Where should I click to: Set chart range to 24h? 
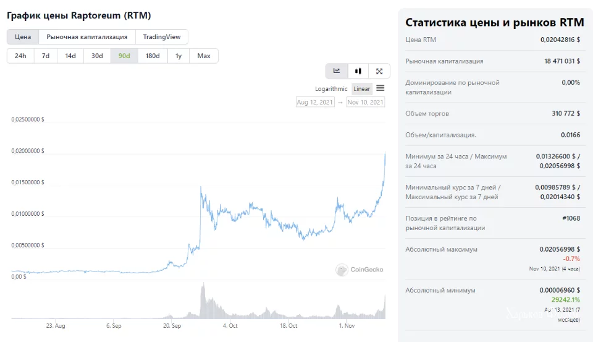(x=20, y=56)
